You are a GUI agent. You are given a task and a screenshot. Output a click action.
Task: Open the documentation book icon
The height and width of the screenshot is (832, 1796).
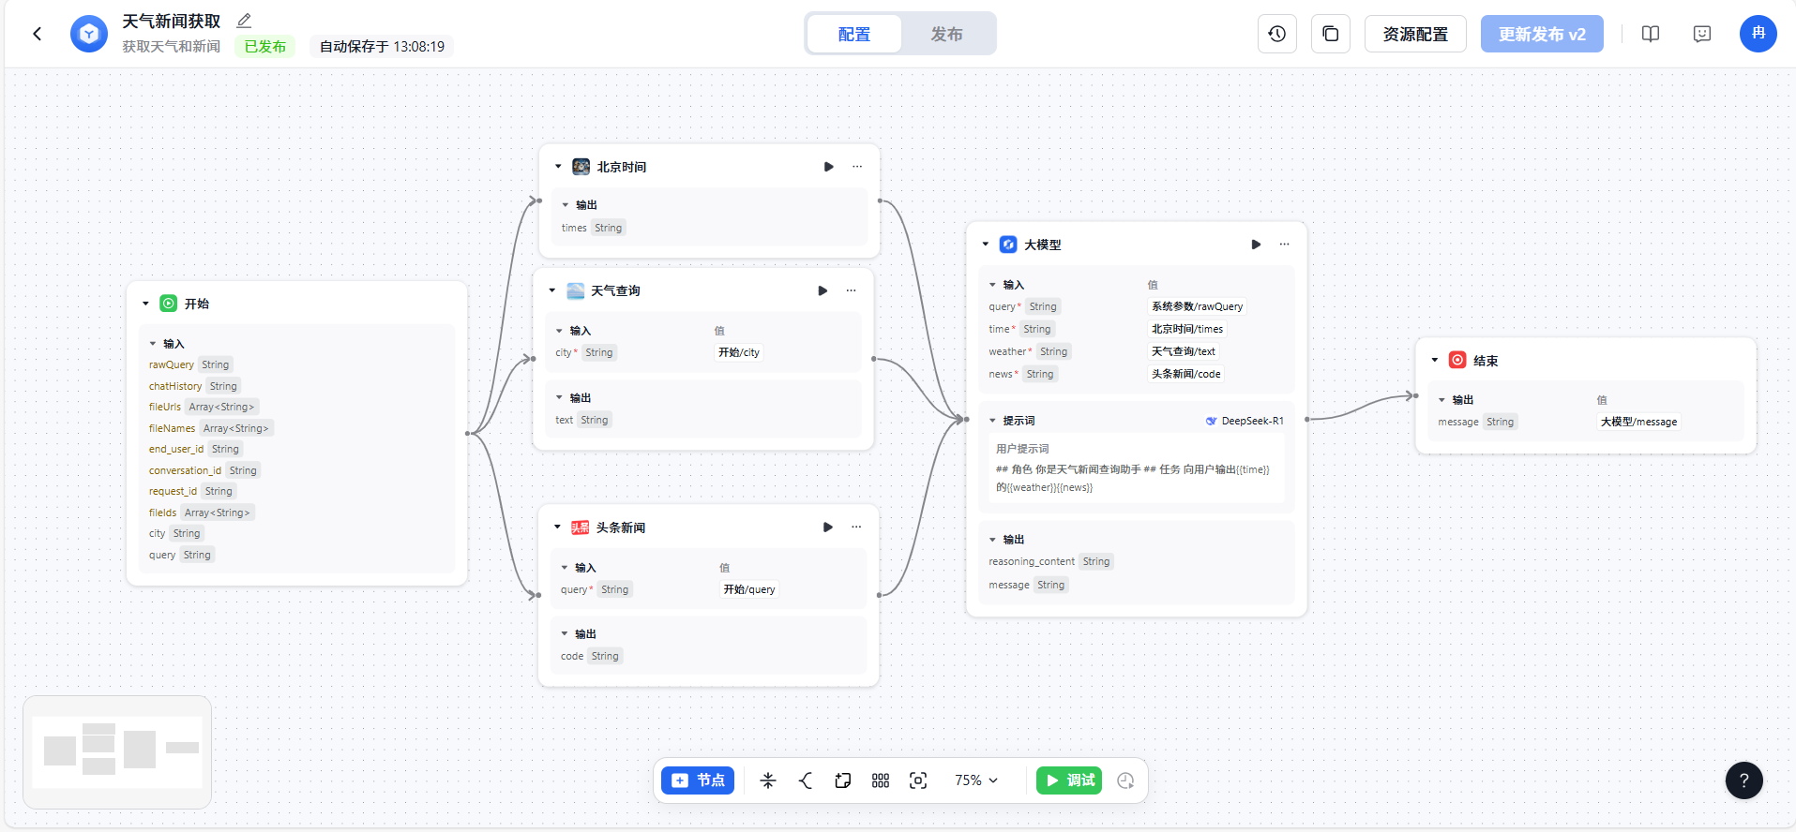pyautogui.click(x=1651, y=34)
